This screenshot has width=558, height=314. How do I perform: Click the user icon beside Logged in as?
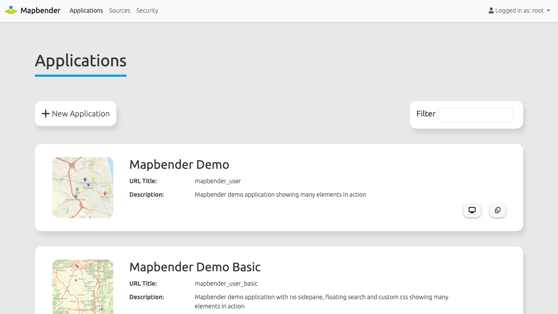(x=491, y=10)
